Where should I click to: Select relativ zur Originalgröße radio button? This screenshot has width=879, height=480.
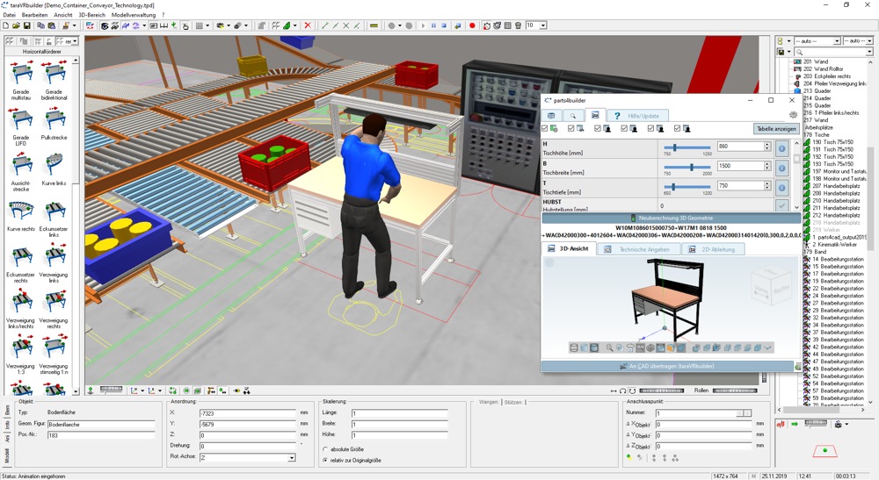pyautogui.click(x=325, y=460)
